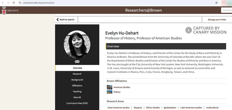Open Evelyn Hu-Dehart's profile photo
This screenshot has height=110, width=232.
pyautogui.click(x=77, y=44)
